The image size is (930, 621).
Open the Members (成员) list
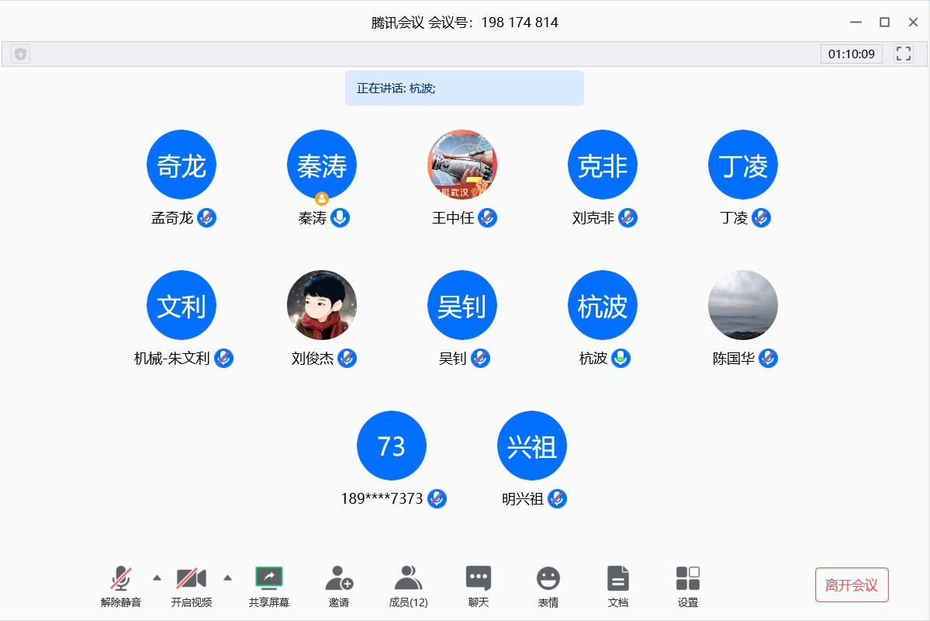[408, 579]
